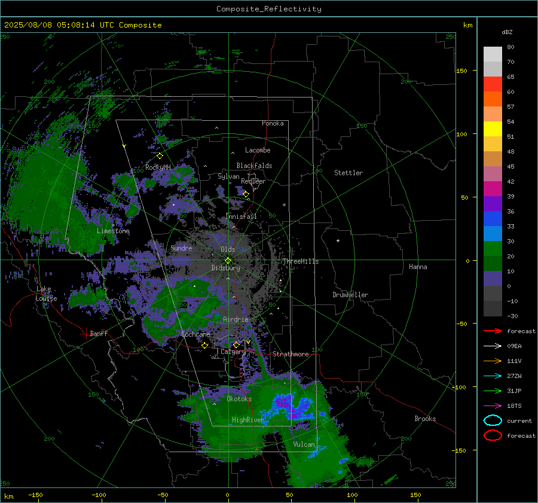The height and width of the screenshot is (503, 538).
Task: Click the Composite_Reflectivity title
Action: pos(268,9)
